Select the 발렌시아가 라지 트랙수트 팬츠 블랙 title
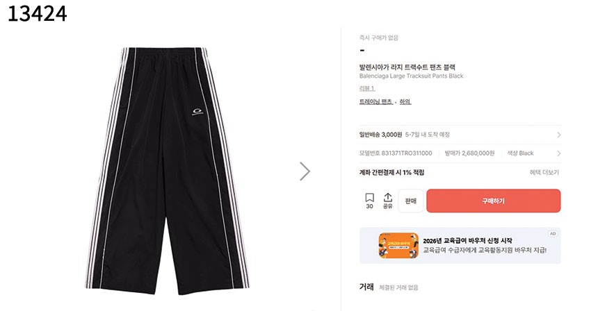 tap(407, 67)
